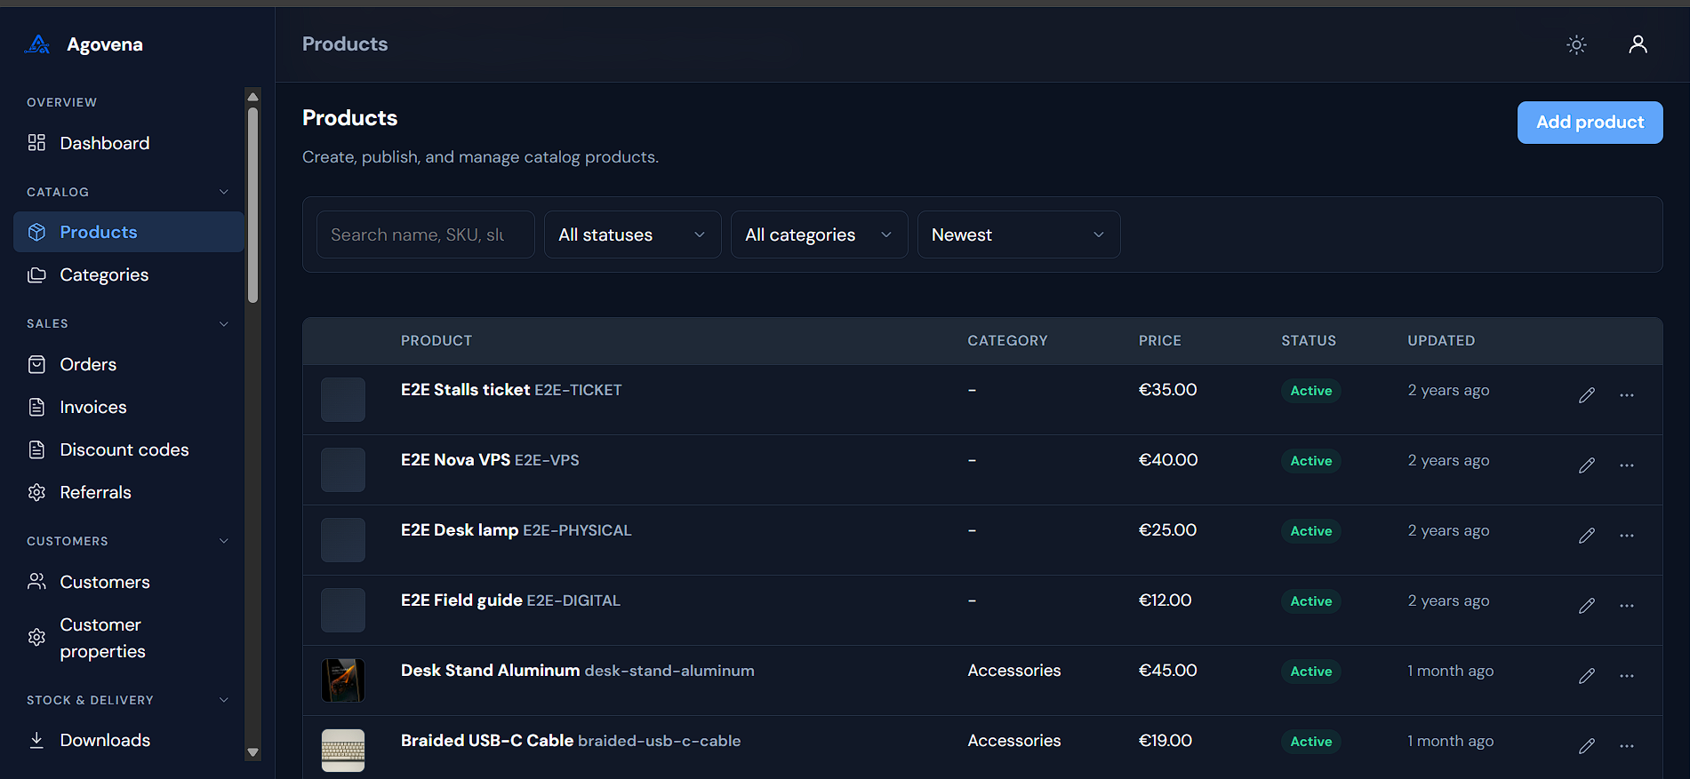Edit the E2E Field guide pencil icon
The width and height of the screenshot is (1690, 779).
tap(1587, 606)
